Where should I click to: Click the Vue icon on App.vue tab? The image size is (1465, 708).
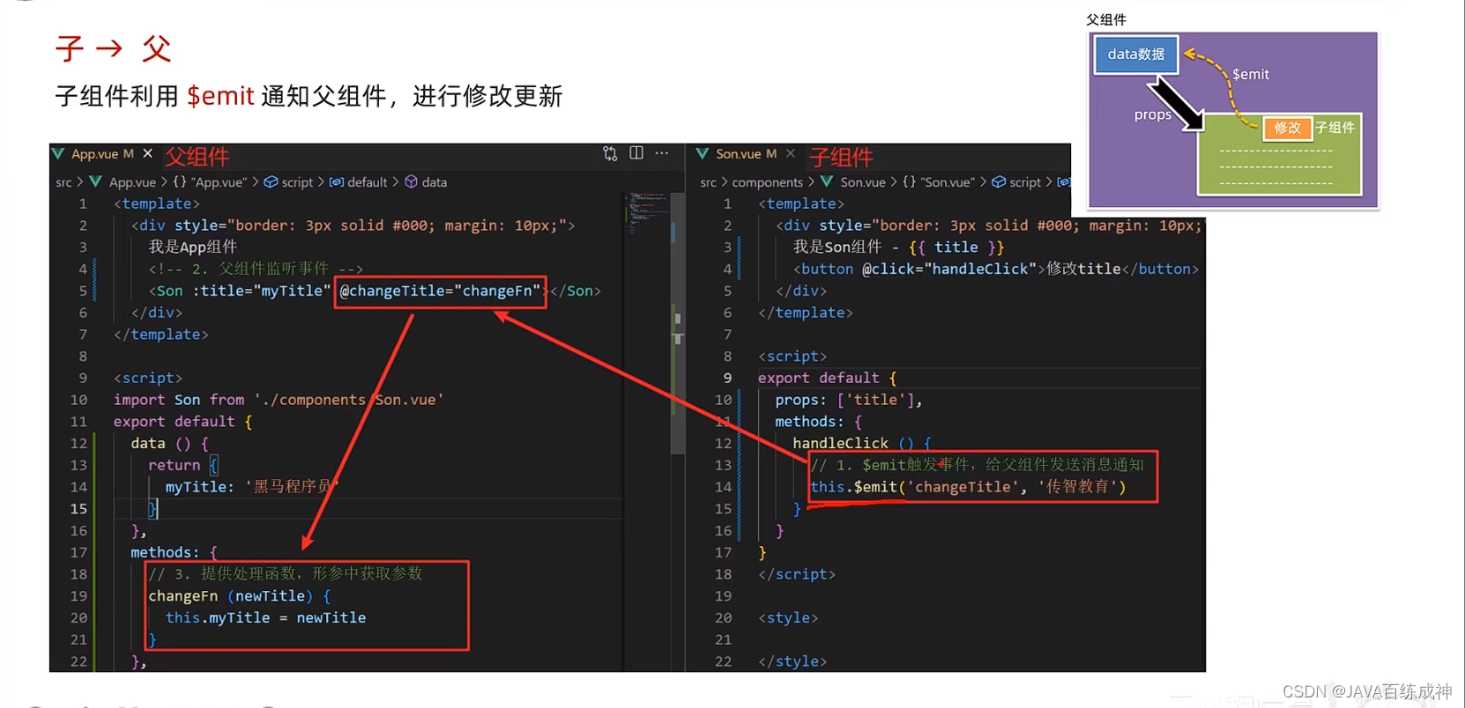coord(58,154)
